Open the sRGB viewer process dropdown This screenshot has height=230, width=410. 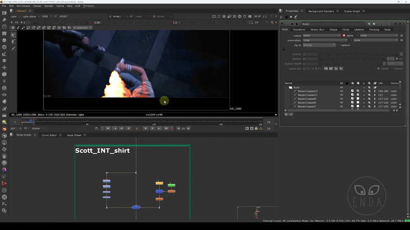point(65,16)
